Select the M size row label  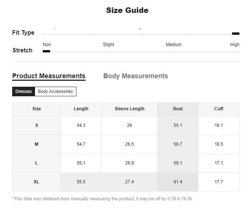(x=37, y=144)
